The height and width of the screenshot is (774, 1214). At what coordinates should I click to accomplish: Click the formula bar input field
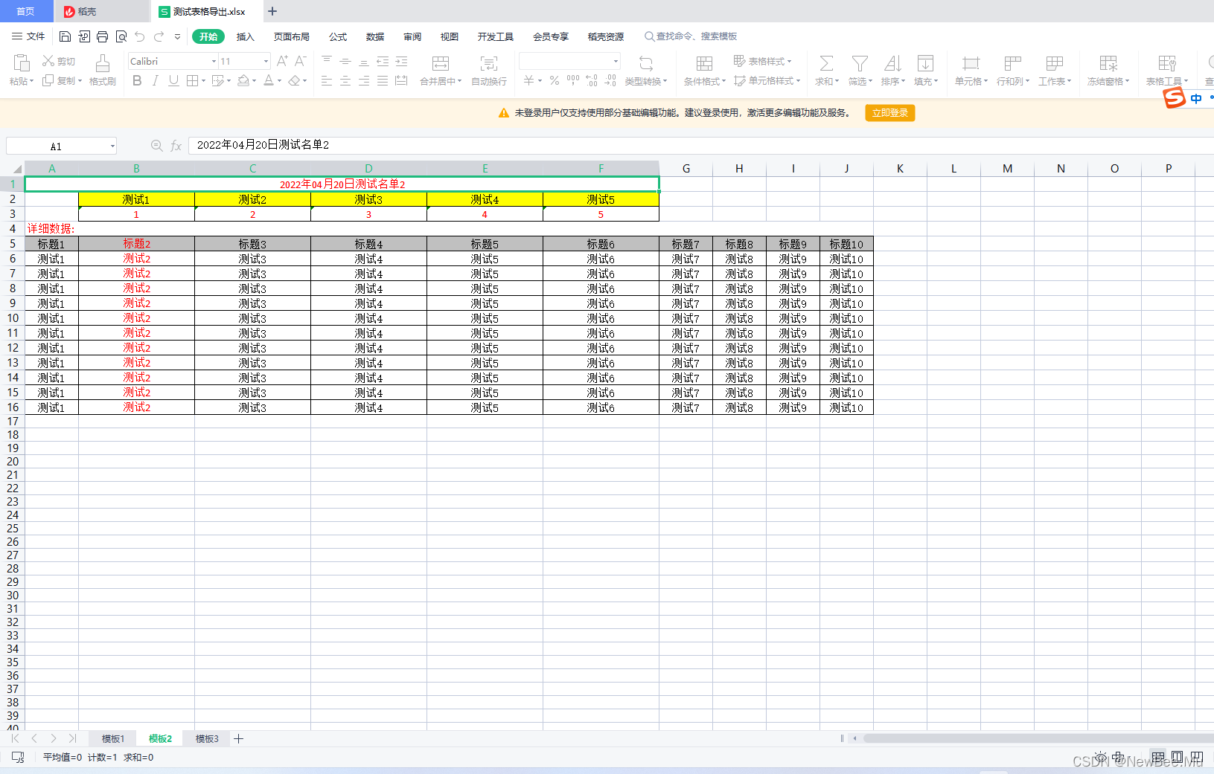click(700, 145)
